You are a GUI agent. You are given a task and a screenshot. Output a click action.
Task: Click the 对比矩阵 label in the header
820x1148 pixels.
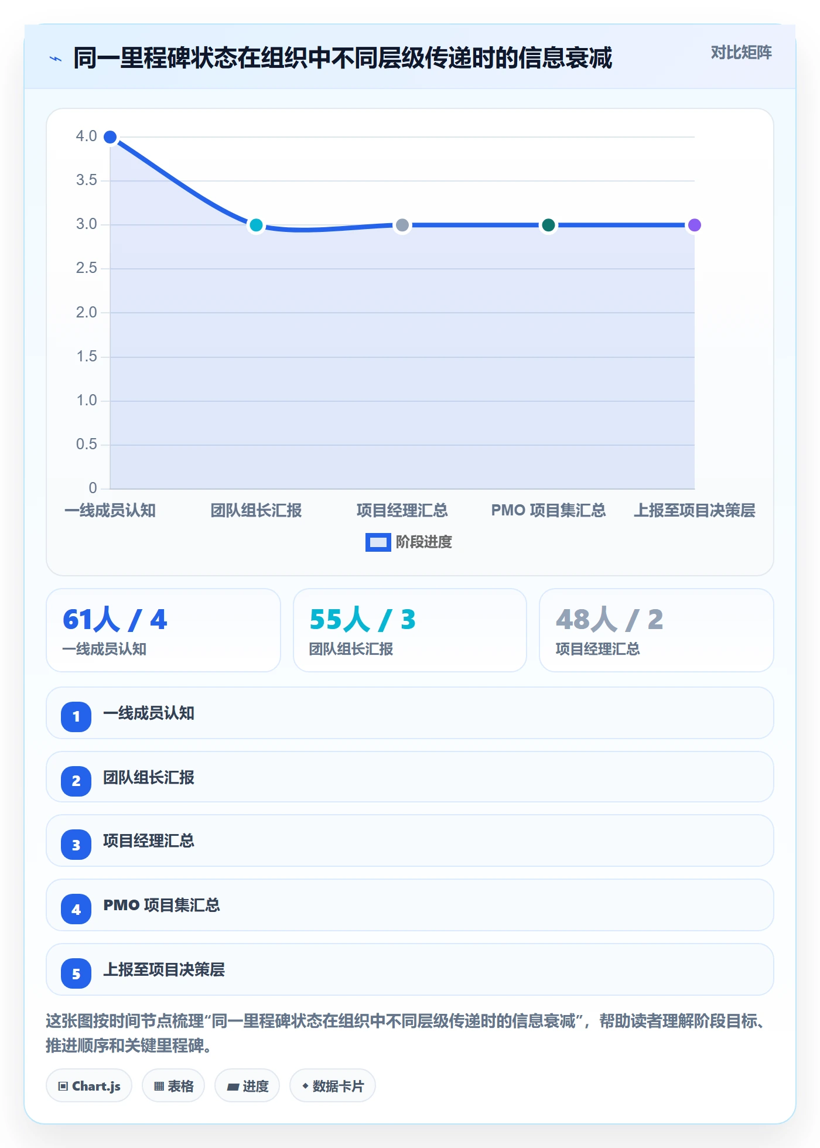tap(741, 53)
